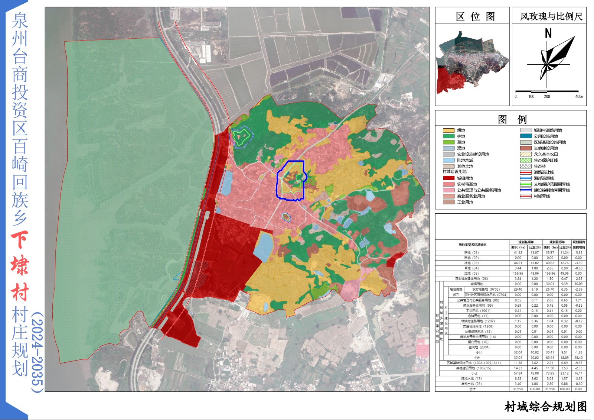
Task: Click the 公用设施用地 teal legend swatch
Action: coord(525,136)
